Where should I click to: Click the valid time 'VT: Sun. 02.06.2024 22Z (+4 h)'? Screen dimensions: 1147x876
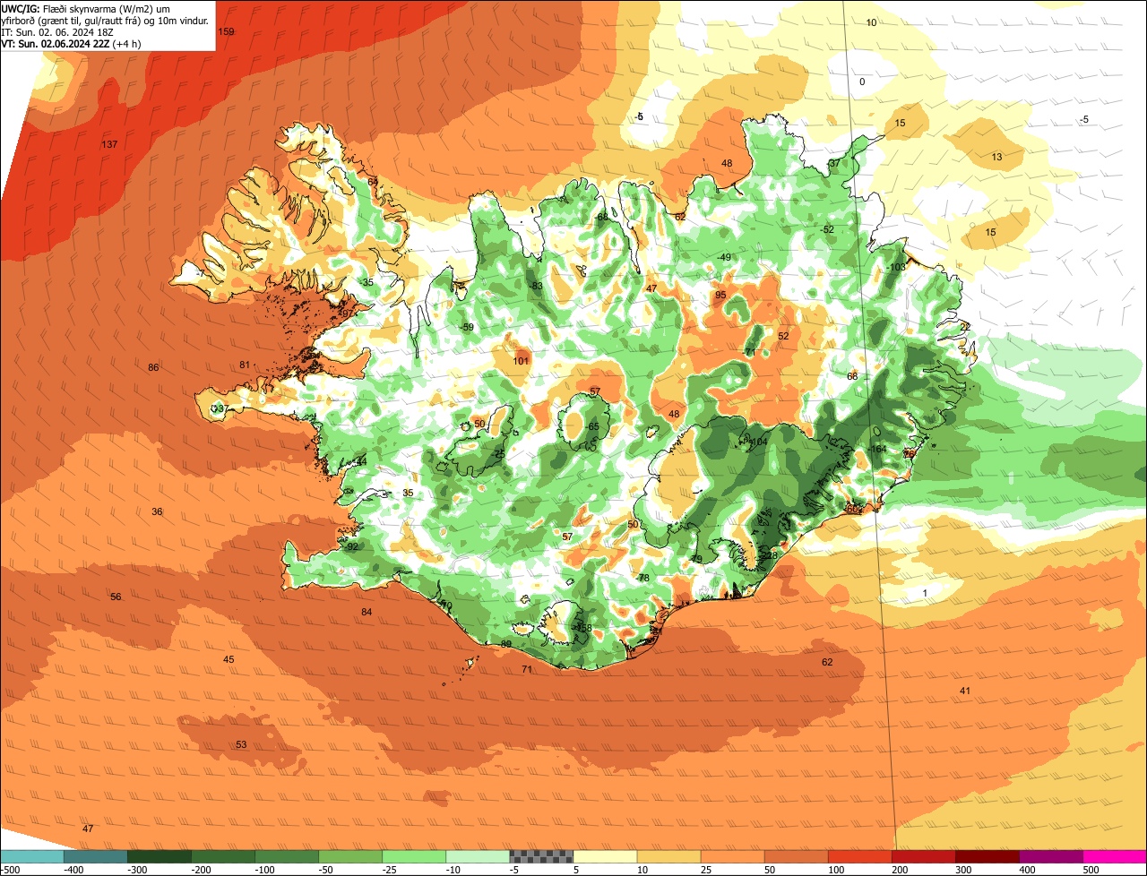[70, 43]
